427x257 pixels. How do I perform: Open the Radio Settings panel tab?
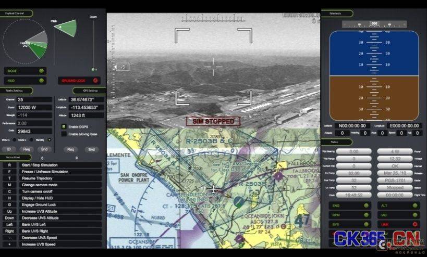click(x=16, y=91)
